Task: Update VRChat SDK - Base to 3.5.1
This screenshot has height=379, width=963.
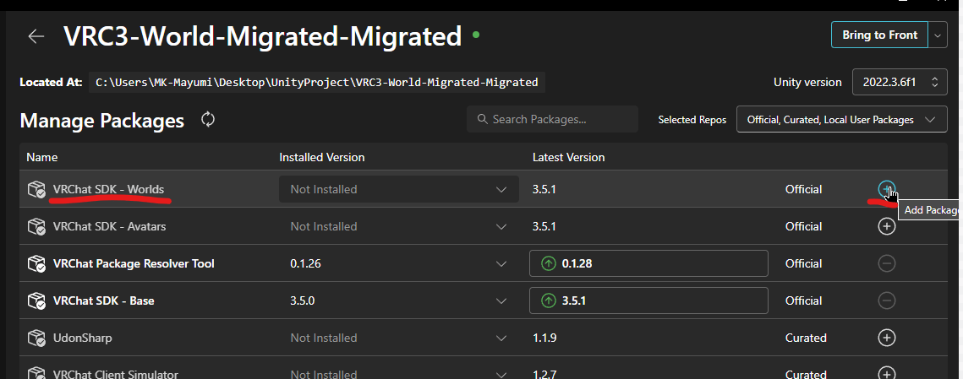Action: (x=648, y=300)
